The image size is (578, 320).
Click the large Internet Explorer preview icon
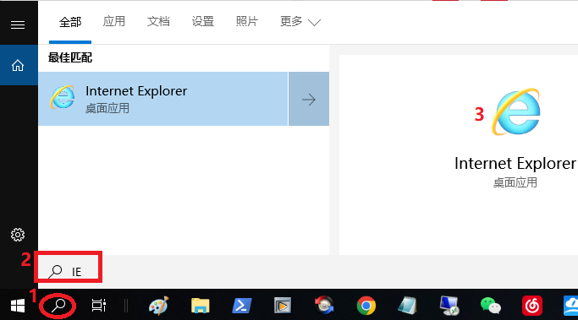516,111
